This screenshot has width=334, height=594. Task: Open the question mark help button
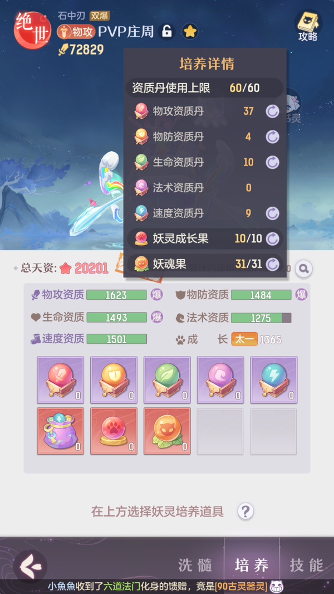(x=245, y=512)
